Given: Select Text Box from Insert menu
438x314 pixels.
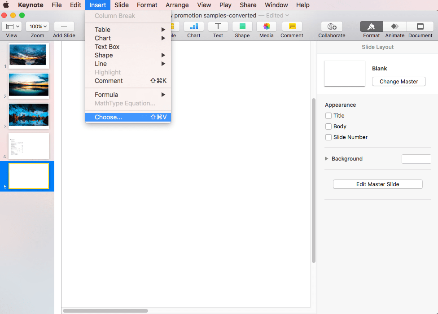Looking at the screenshot, I should point(107,47).
